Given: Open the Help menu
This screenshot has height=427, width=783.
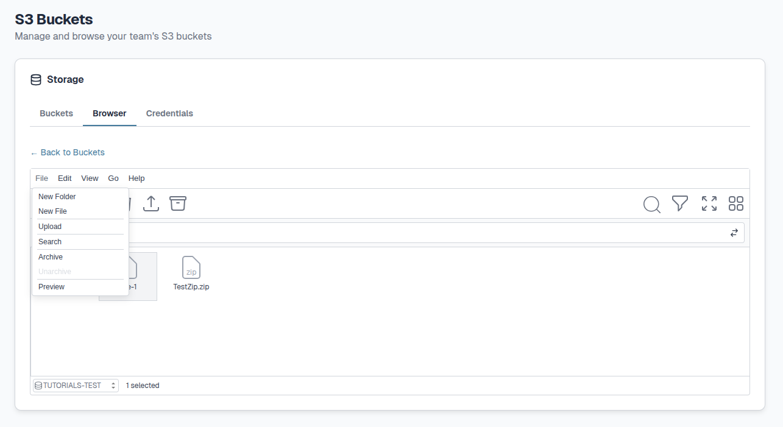Looking at the screenshot, I should click(x=136, y=178).
